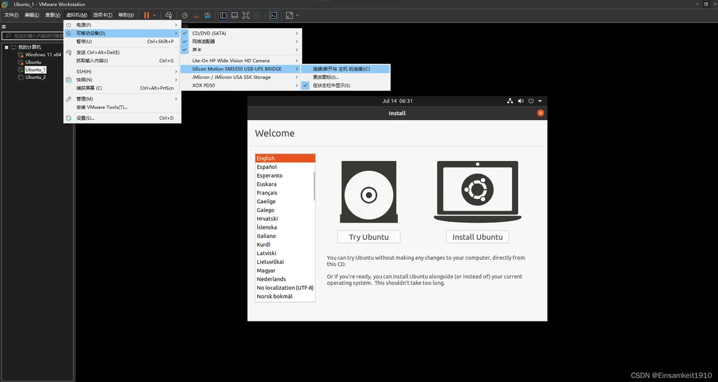The width and height of the screenshot is (718, 382).
Task: Open the 虚拟机(M) menu
Action: pos(77,15)
